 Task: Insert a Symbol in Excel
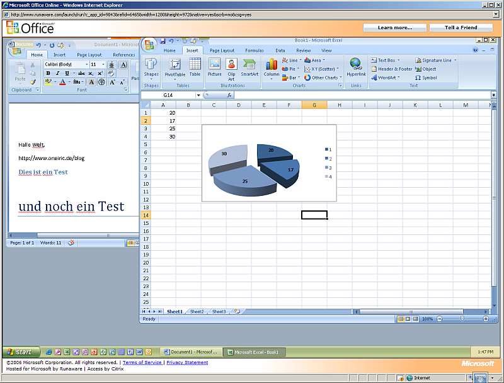point(426,77)
